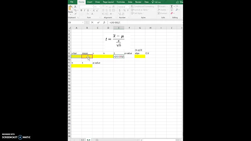Open the Cells Insert dropdown

tap(162, 6)
